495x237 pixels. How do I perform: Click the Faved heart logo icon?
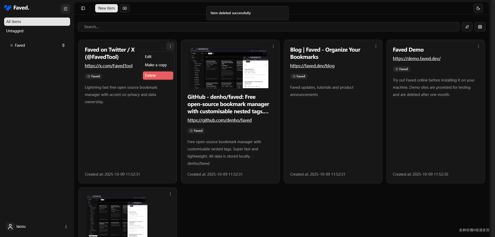(x=8, y=8)
